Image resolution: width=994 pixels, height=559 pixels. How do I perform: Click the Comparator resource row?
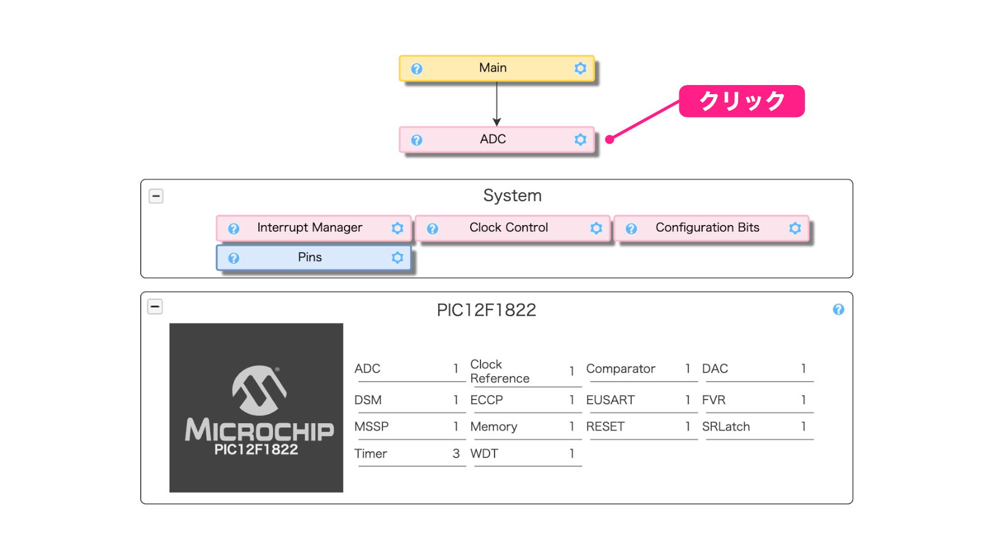(641, 369)
